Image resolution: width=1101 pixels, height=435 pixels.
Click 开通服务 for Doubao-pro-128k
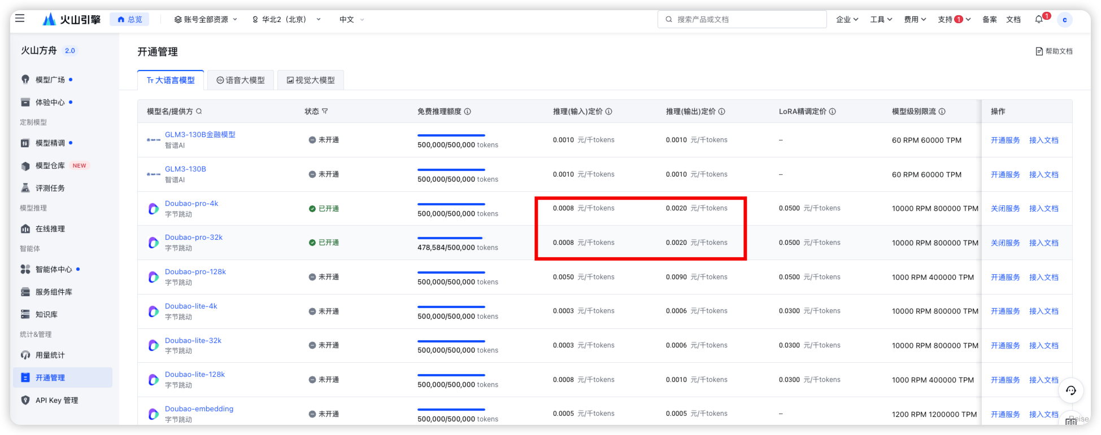pos(1006,277)
